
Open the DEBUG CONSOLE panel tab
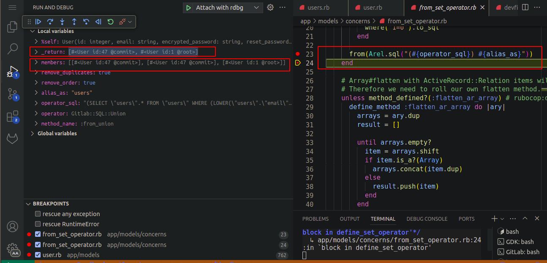[427, 219]
